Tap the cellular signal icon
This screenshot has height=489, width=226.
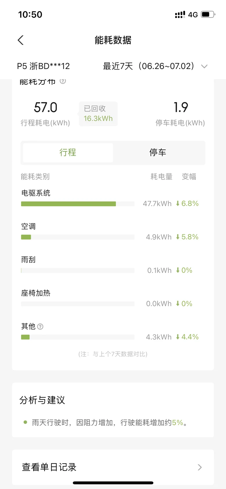(x=180, y=14)
